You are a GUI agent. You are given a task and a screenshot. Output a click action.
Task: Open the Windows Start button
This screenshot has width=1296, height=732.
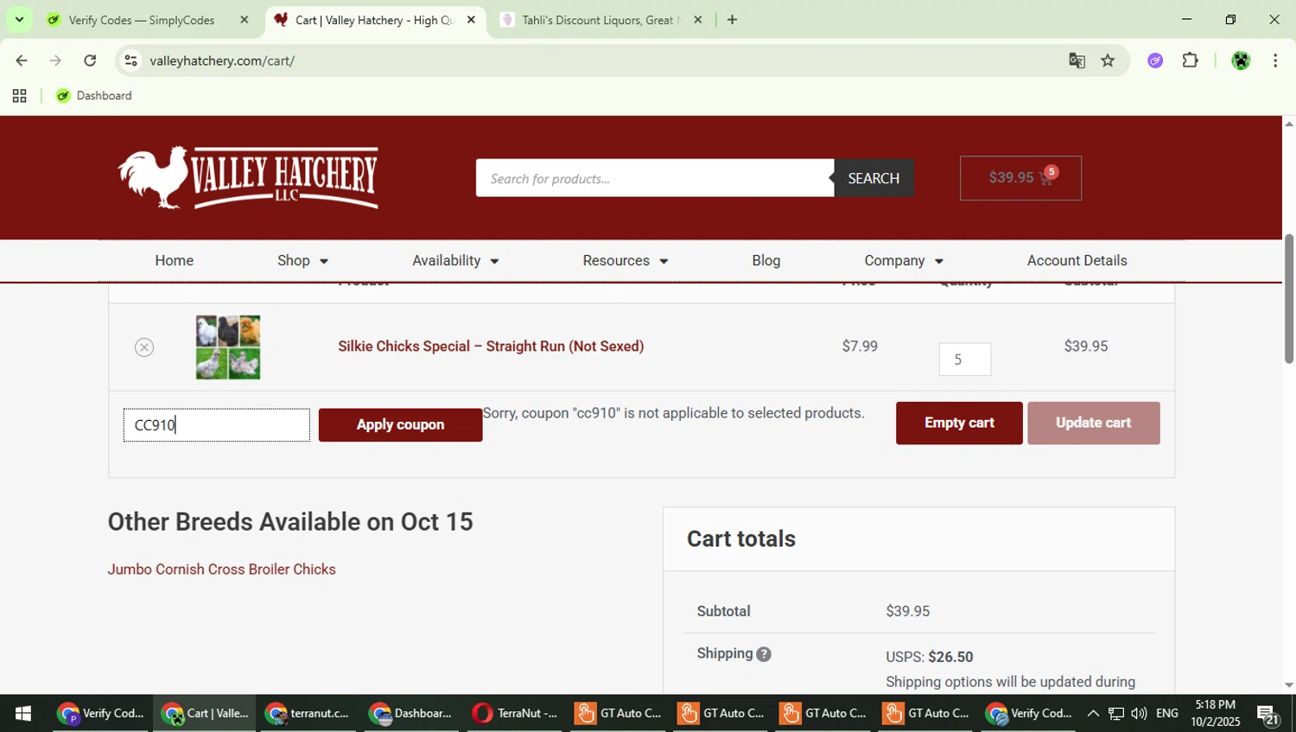(23, 713)
